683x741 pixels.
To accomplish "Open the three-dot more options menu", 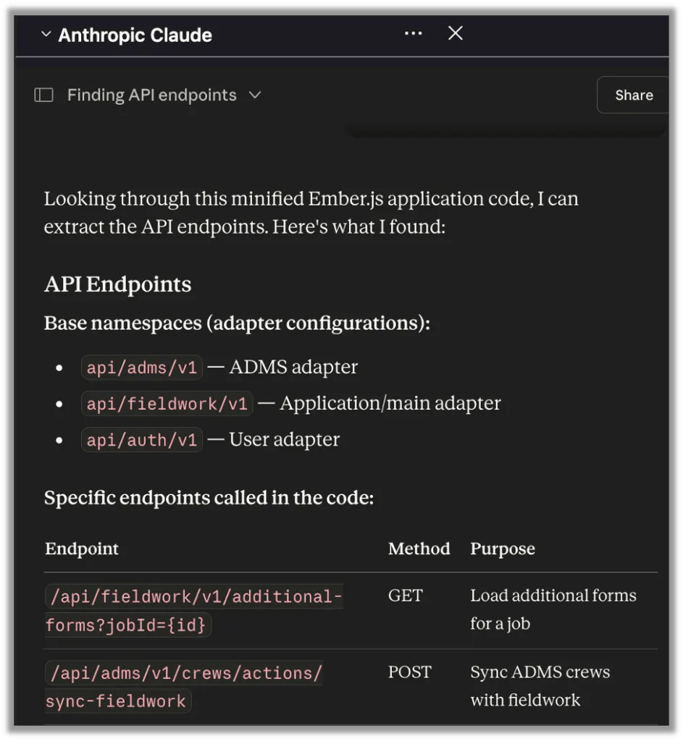I will pyautogui.click(x=414, y=33).
